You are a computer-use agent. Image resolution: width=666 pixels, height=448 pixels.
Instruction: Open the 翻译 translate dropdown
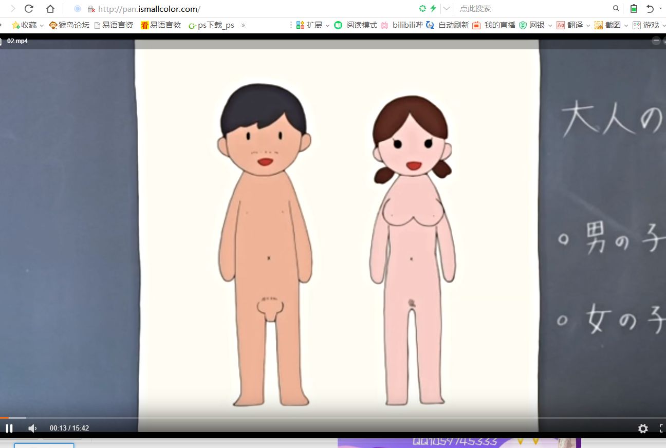coord(588,25)
